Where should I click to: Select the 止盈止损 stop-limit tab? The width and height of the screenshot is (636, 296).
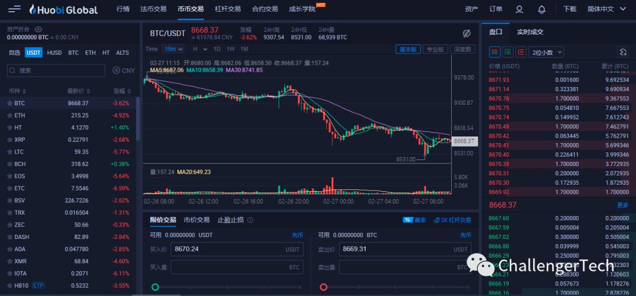pos(230,220)
